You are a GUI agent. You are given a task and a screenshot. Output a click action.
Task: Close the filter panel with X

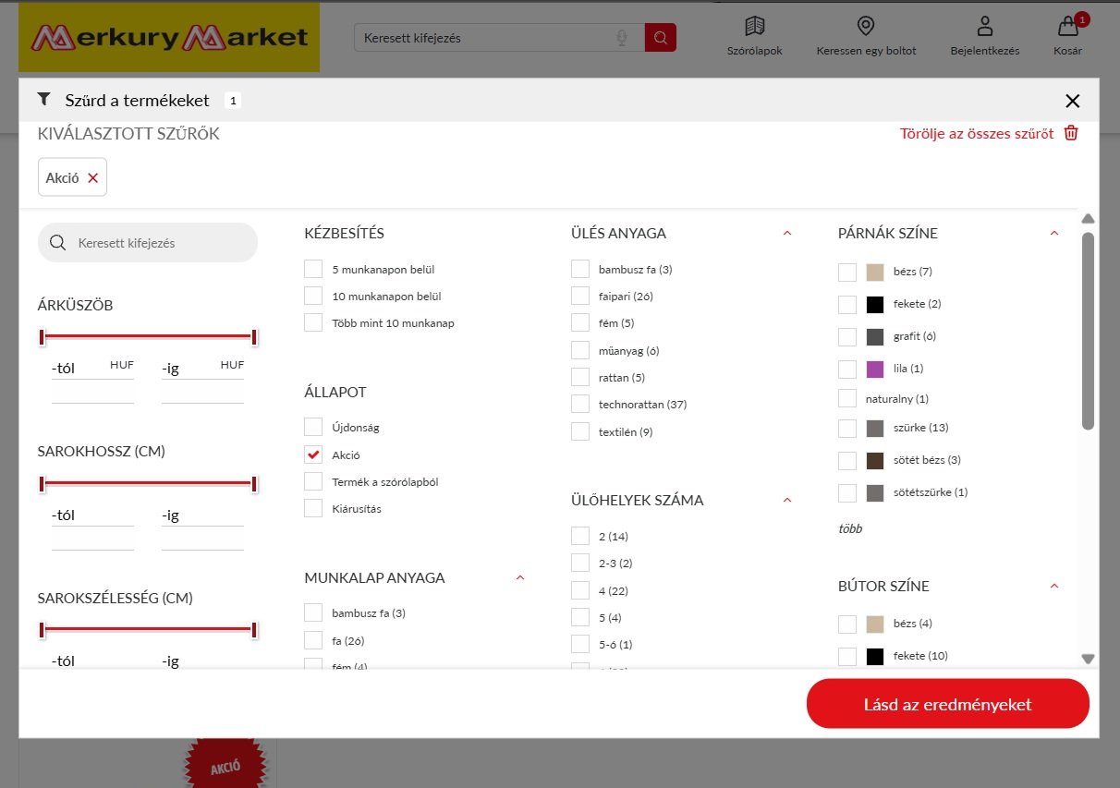click(x=1072, y=101)
